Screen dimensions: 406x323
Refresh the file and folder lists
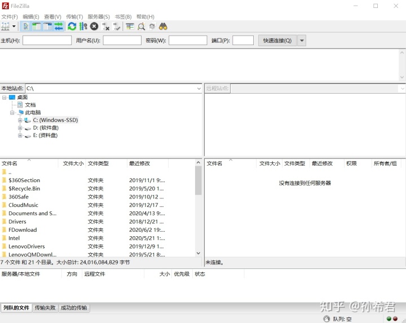[x=72, y=26]
